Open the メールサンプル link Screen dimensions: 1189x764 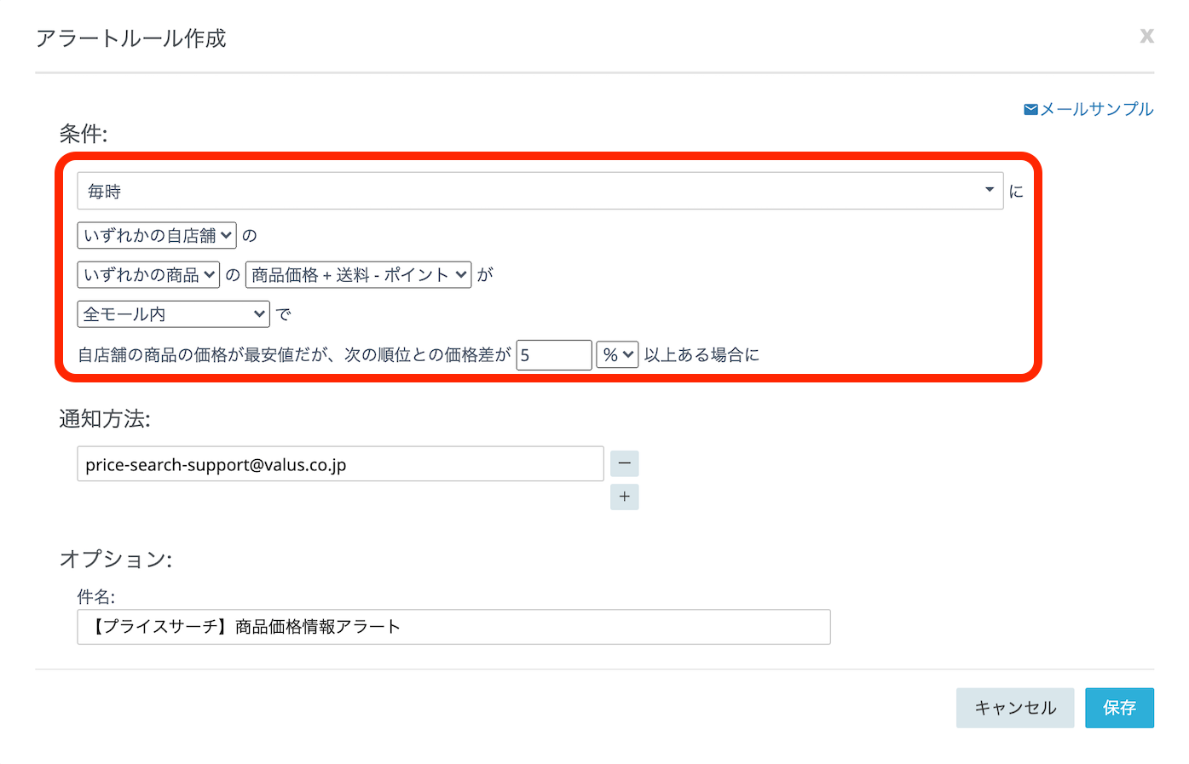pos(1096,109)
